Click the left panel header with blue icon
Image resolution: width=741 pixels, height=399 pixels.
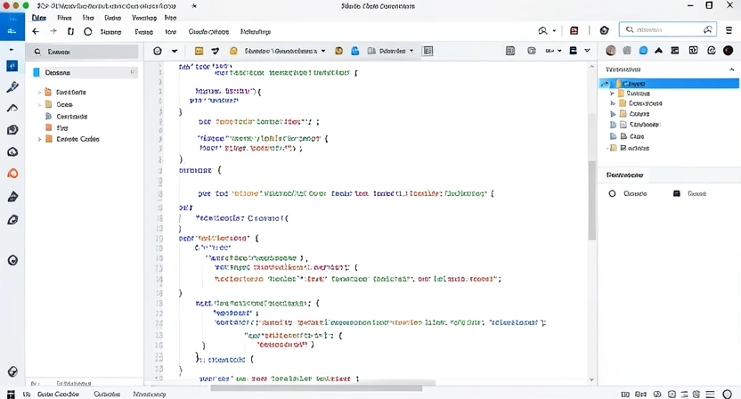(x=84, y=72)
